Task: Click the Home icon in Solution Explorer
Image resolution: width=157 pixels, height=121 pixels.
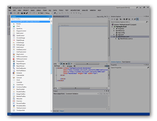Action: pos(117,19)
